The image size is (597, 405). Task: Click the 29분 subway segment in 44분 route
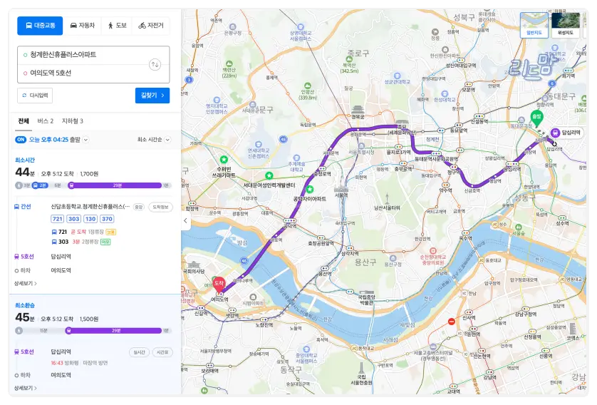115,185
